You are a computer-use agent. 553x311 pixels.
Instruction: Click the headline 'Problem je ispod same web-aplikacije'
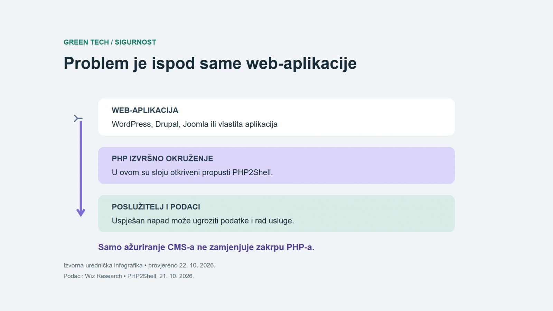pos(210,64)
